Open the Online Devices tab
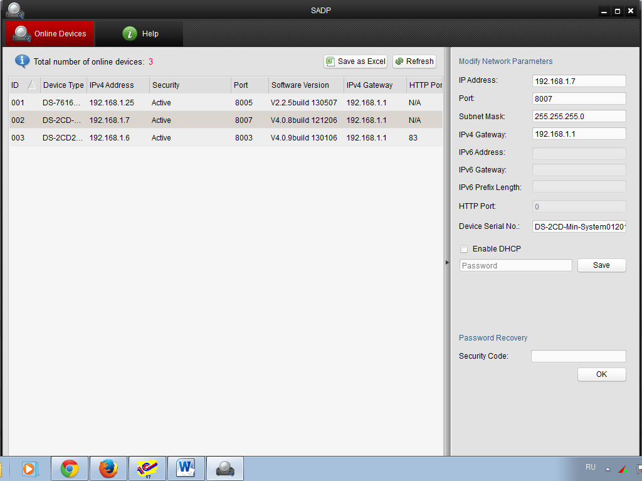Image resolution: width=642 pixels, height=481 pixels. point(50,34)
